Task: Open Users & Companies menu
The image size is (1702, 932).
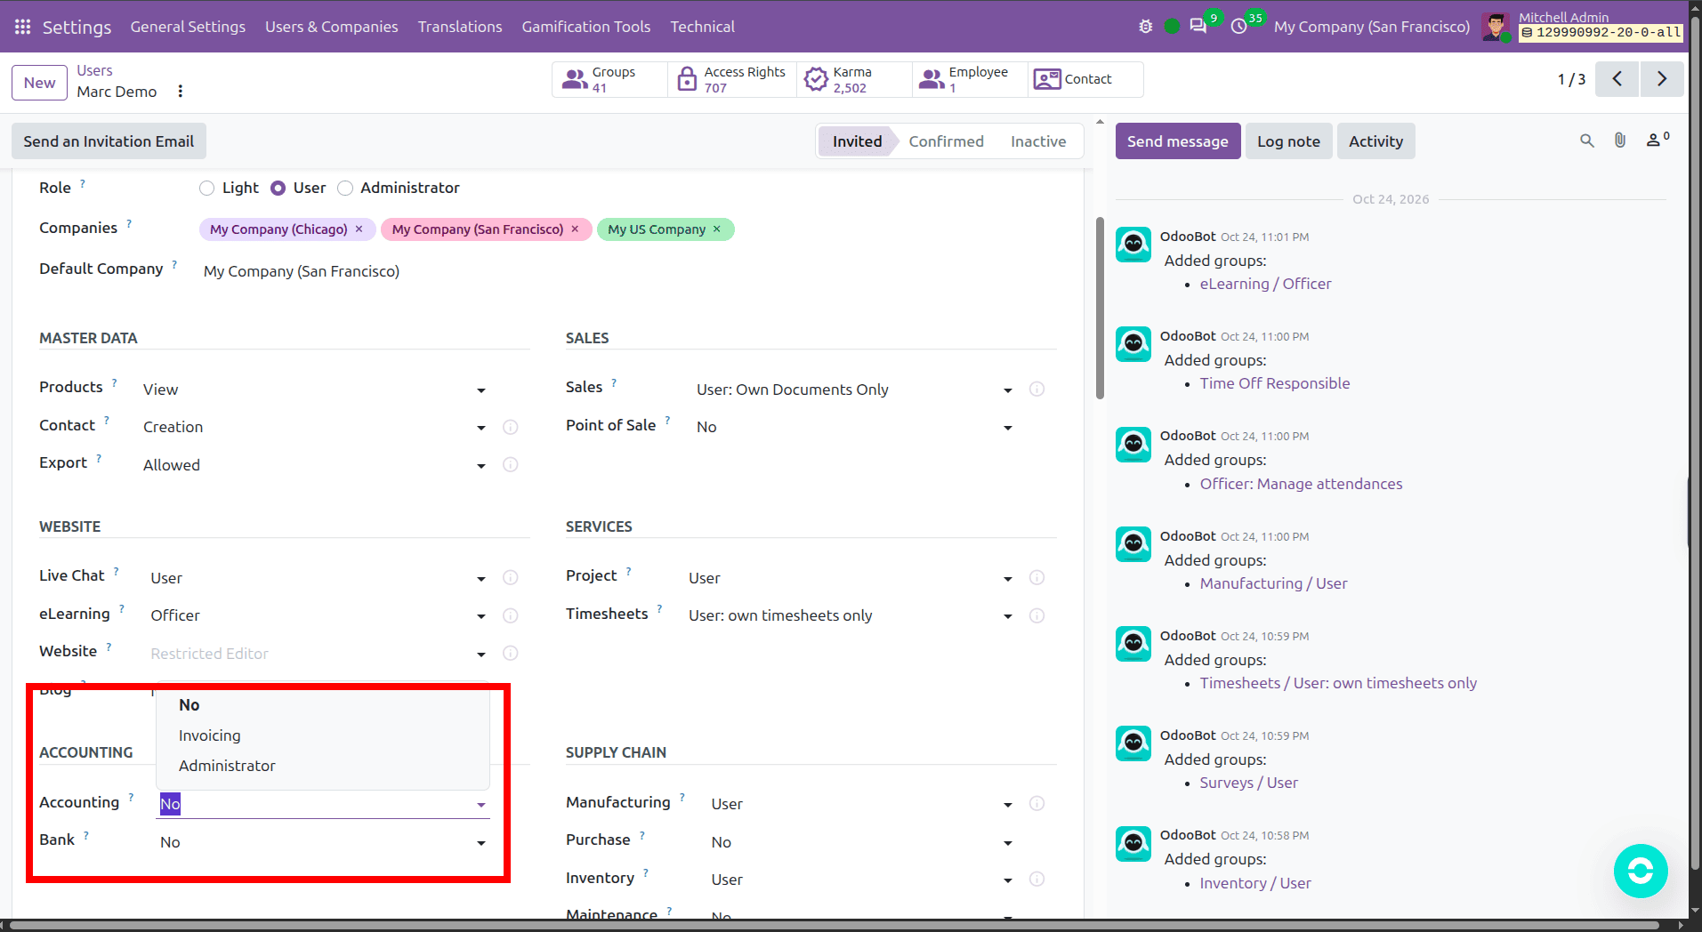Action: click(331, 27)
